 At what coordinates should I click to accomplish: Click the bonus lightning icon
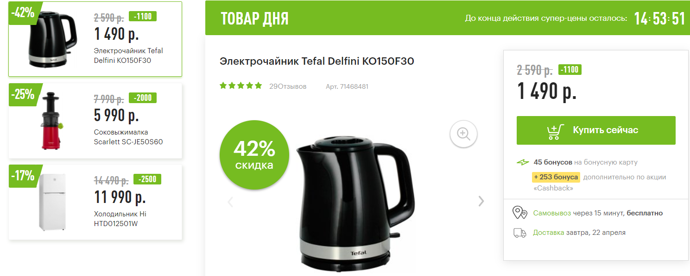coord(523,162)
